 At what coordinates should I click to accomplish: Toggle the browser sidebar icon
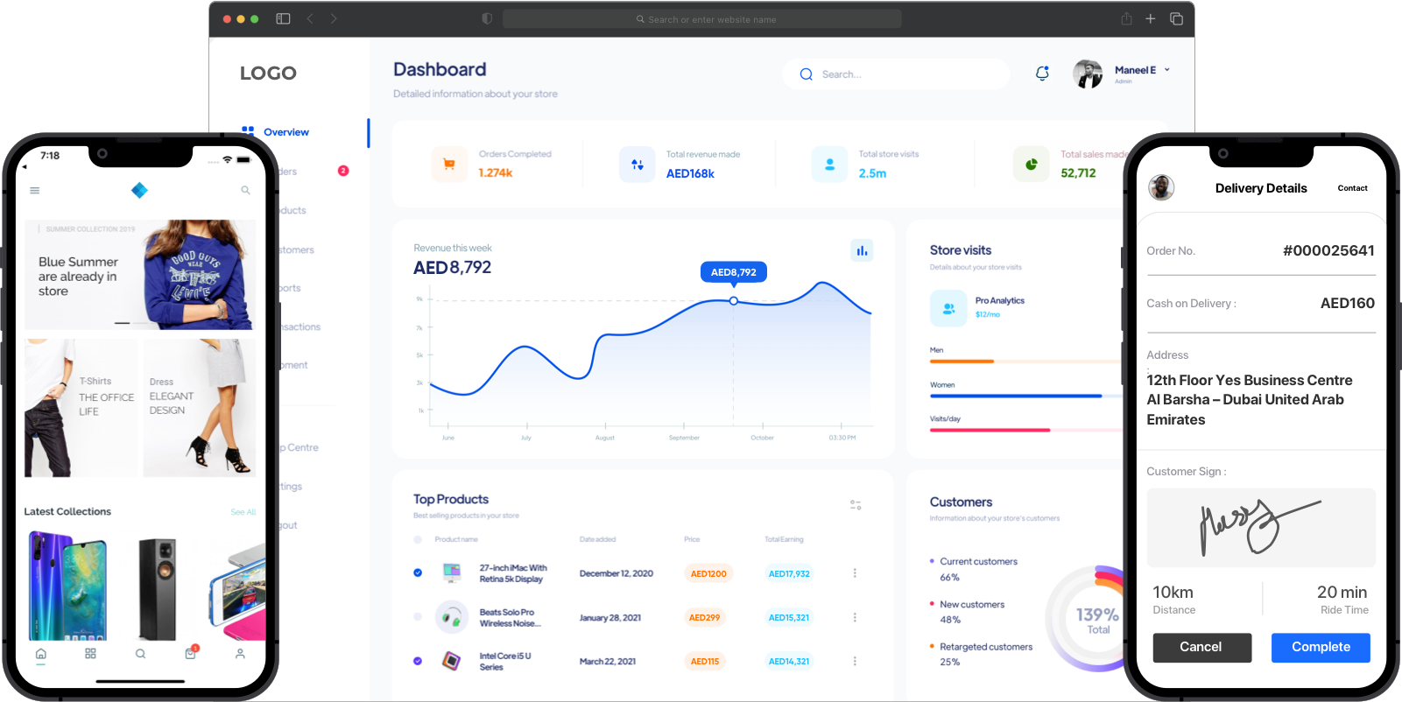pyautogui.click(x=283, y=18)
